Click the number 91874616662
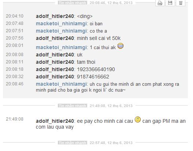 93,77
